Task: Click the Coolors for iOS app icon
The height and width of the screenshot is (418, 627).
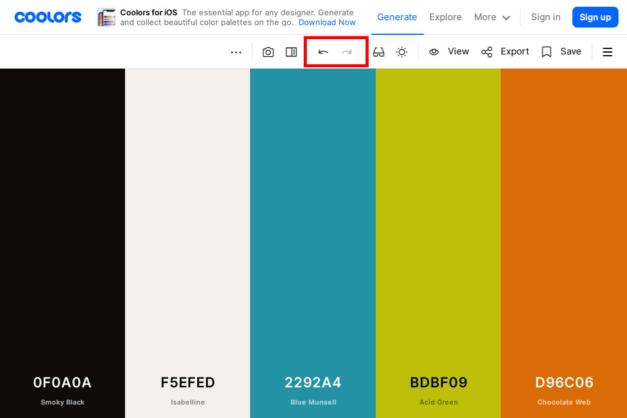Action: click(x=107, y=17)
